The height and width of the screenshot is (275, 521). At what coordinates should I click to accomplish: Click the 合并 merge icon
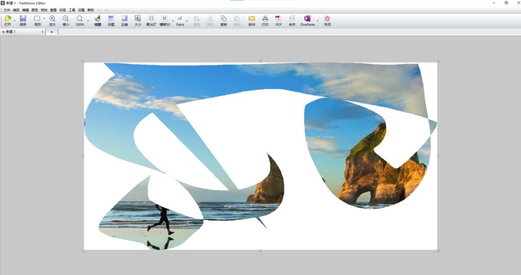pos(292,20)
